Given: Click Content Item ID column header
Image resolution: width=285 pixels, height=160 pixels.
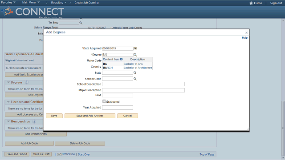Looking at the screenshot, I should click(x=113, y=59).
